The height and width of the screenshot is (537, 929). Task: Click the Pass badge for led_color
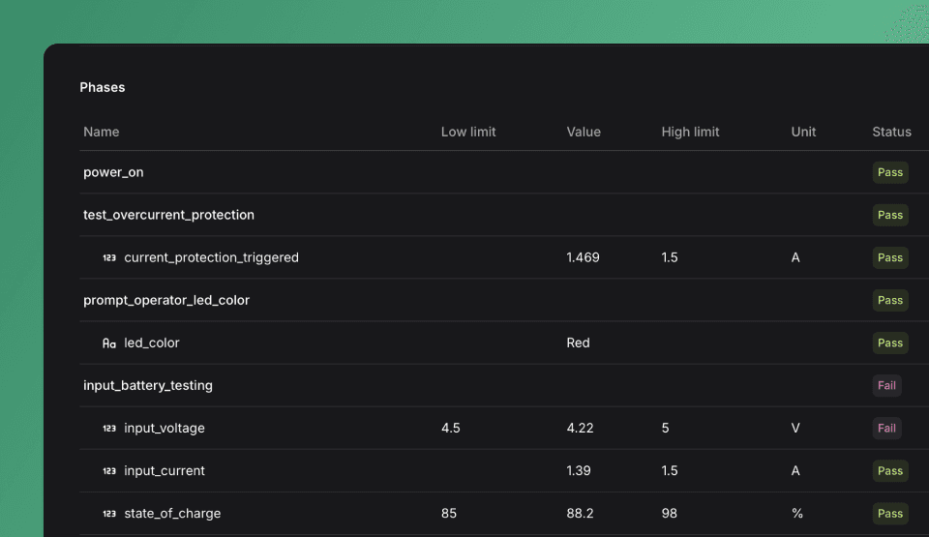point(890,343)
